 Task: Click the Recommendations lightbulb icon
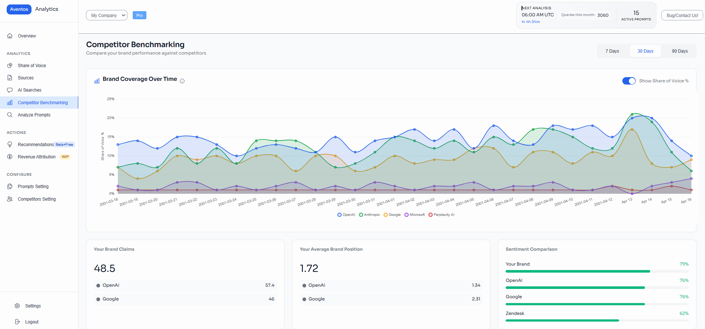tap(10, 145)
